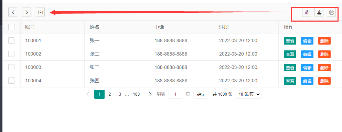Click 删除 for 张一
Image resolution: width=342 pixels, height=132 pixels.
[324, 41]
